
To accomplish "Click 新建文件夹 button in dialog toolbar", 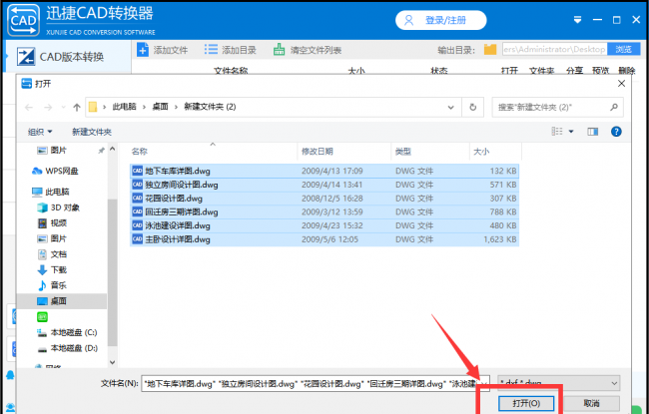I will tap(92, 132).
